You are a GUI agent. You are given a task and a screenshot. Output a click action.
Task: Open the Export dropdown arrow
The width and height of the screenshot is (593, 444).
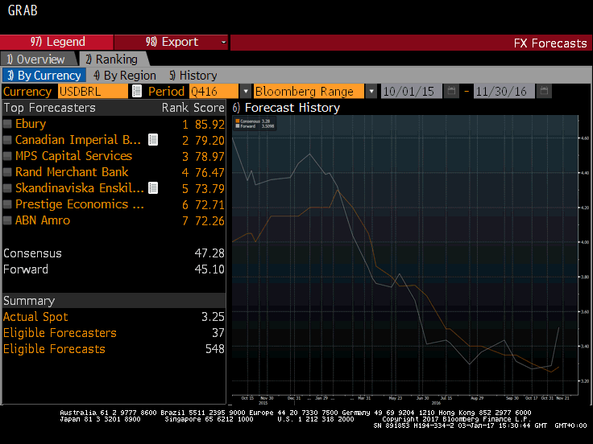tap(223, 42)
